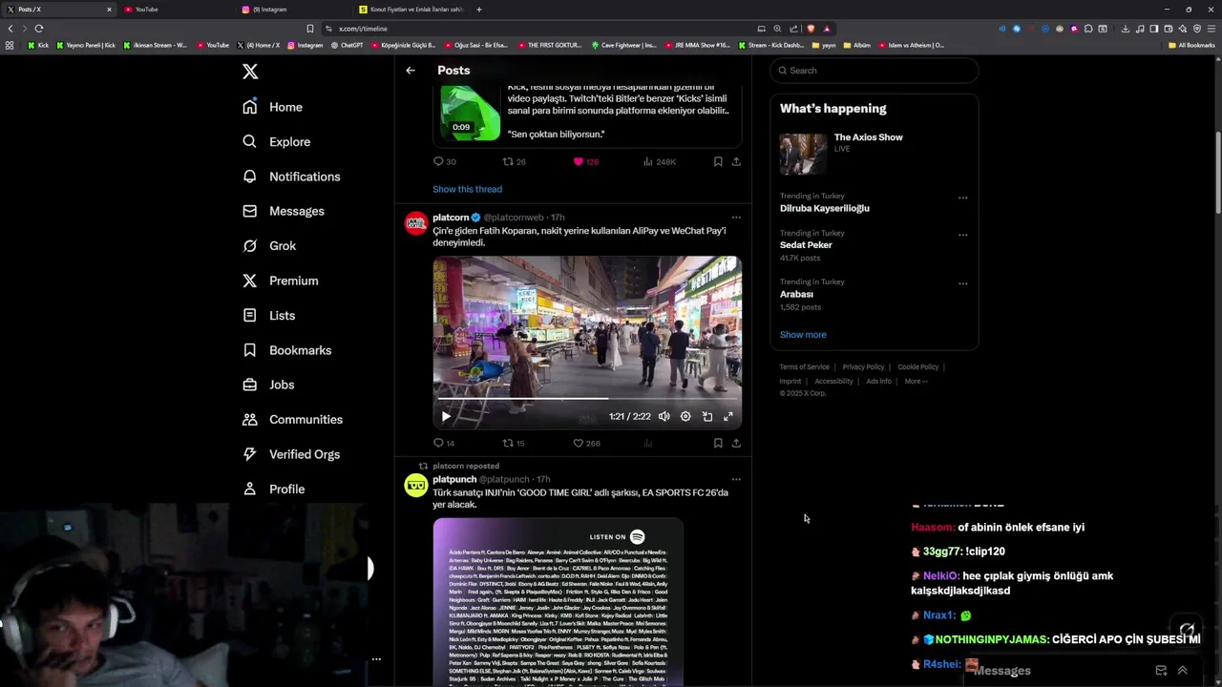Reply to the post with 30 replies
The height and width of the screenshot is (687, 1222).
click(444, 162)
